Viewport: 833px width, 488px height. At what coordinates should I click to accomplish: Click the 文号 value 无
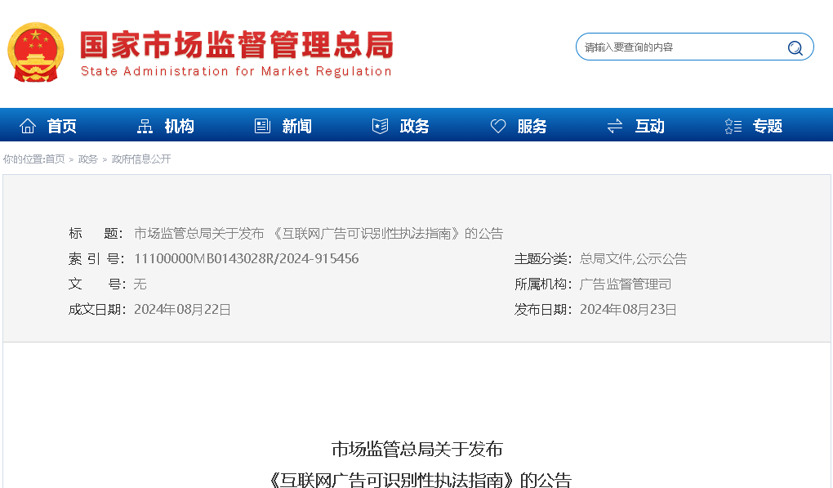click(x=140, y=284)
